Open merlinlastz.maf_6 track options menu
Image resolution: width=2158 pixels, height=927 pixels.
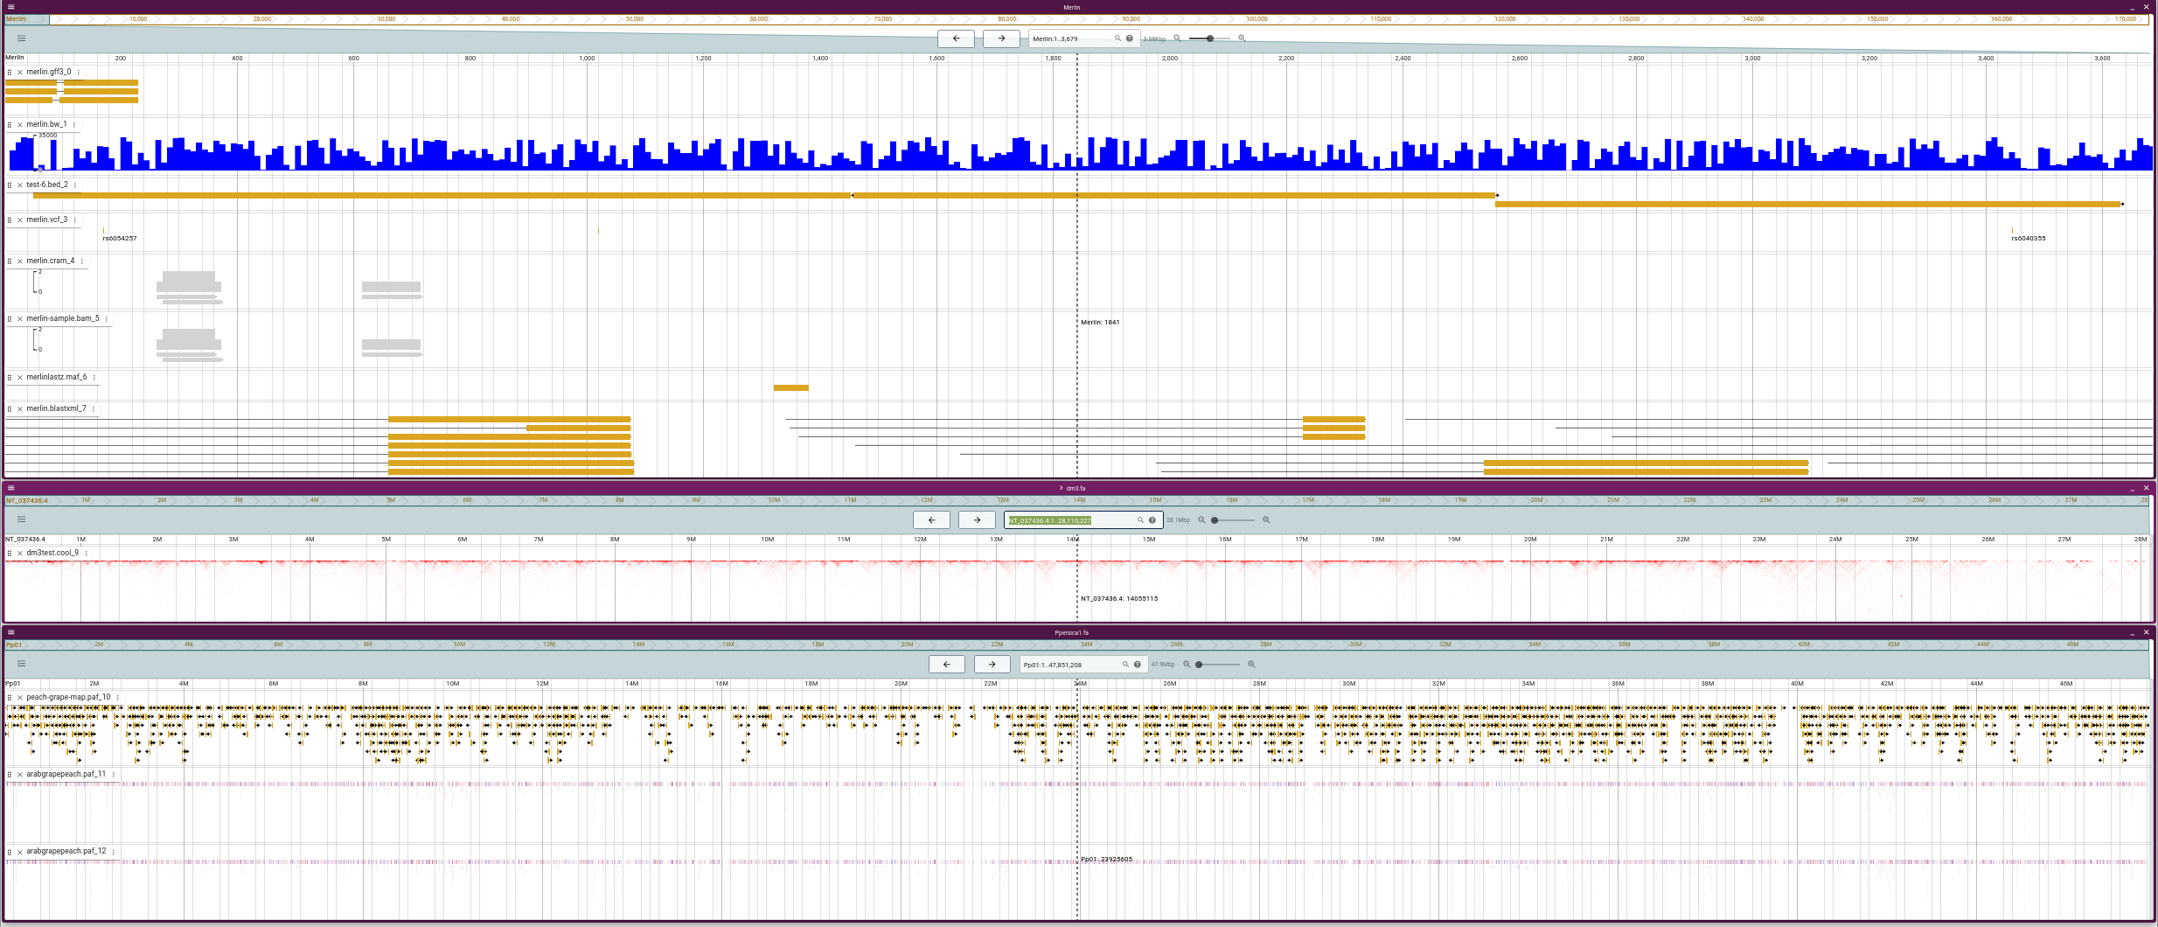pyautogui.click(x=94, y=378)
